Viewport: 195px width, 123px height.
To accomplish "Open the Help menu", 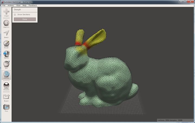I will point(24,5).
